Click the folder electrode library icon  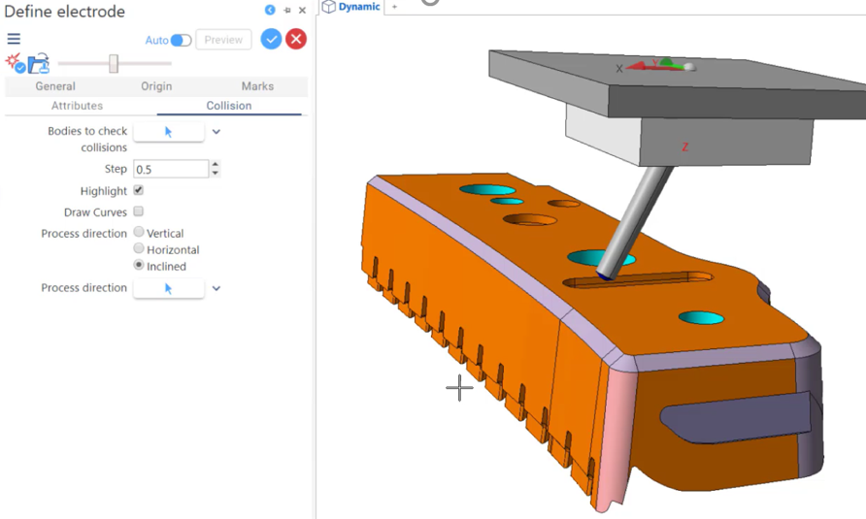click(39, 65)
